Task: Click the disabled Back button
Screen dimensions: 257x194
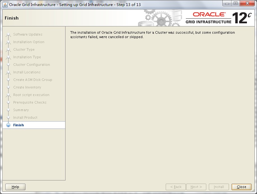Action: [176, 187]
